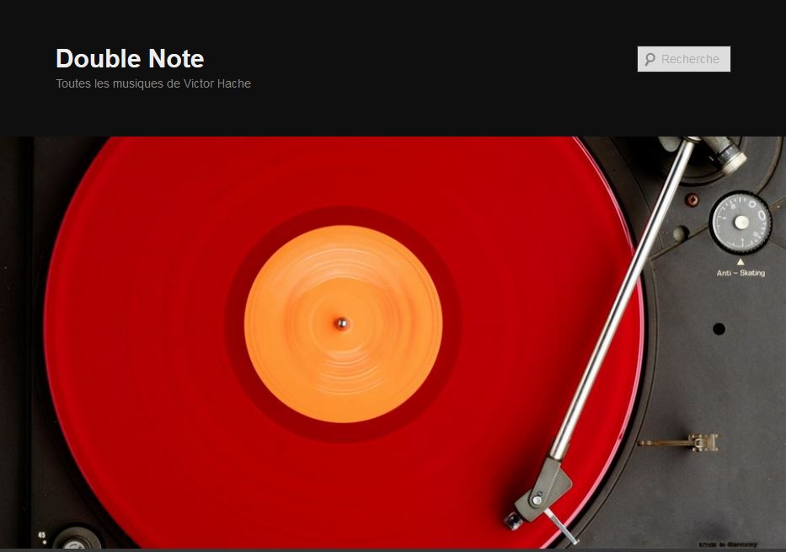
Task: Click the speed selector knob beside 45
Action: [76, 539]
